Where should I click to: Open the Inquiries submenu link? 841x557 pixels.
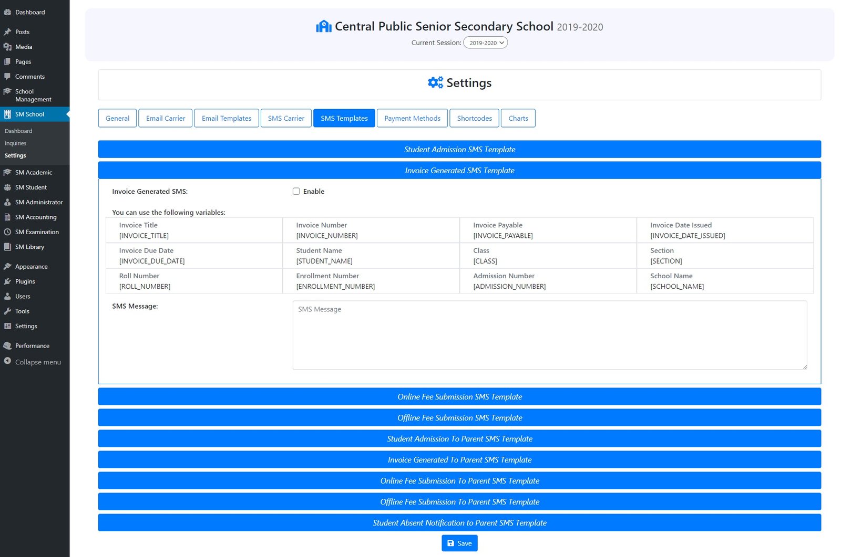click(16, 143)
